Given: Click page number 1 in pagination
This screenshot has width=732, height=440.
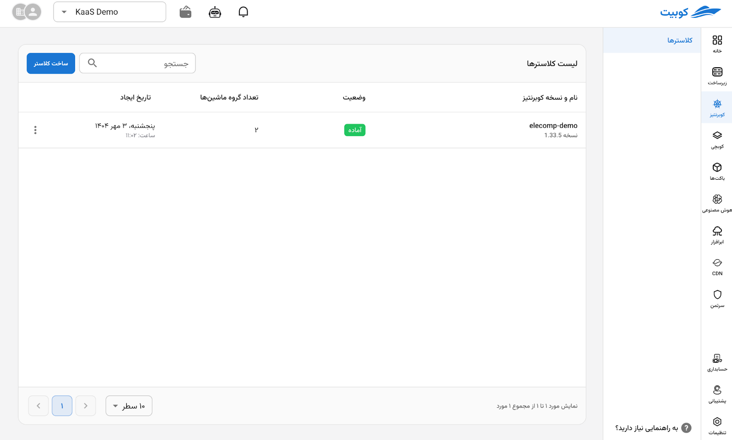Looking at the screenshot, I should (62, 406).
